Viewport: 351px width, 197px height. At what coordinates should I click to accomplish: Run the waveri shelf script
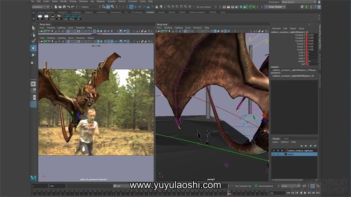52,17
